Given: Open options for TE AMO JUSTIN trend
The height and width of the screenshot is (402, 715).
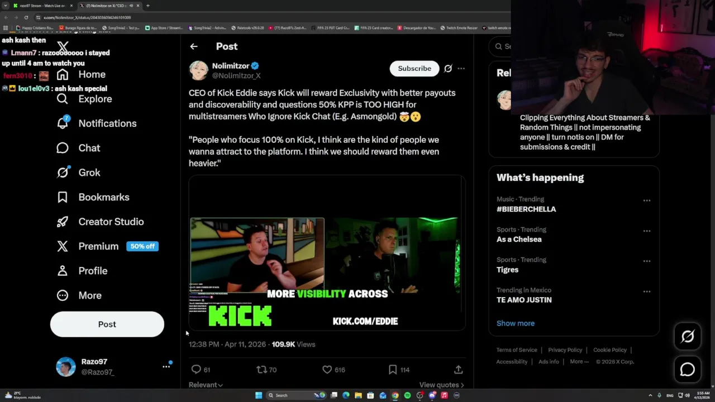Looking at the screenshot, I should [646, 291].
